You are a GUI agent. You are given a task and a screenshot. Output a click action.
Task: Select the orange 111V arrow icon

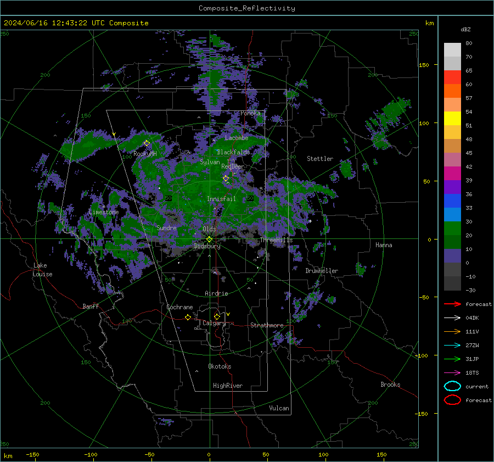pyautogui.click(x=452, y=331)
